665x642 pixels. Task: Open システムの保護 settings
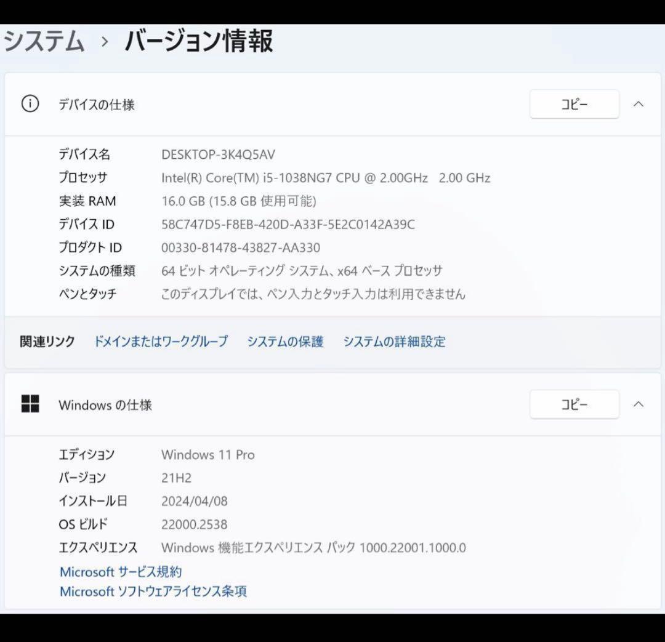[x=284, y=342]
